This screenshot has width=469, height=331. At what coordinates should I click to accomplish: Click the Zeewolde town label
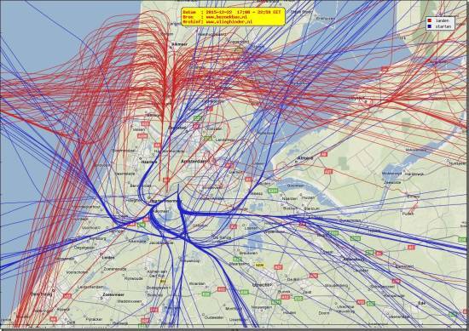tap(392, 182)
